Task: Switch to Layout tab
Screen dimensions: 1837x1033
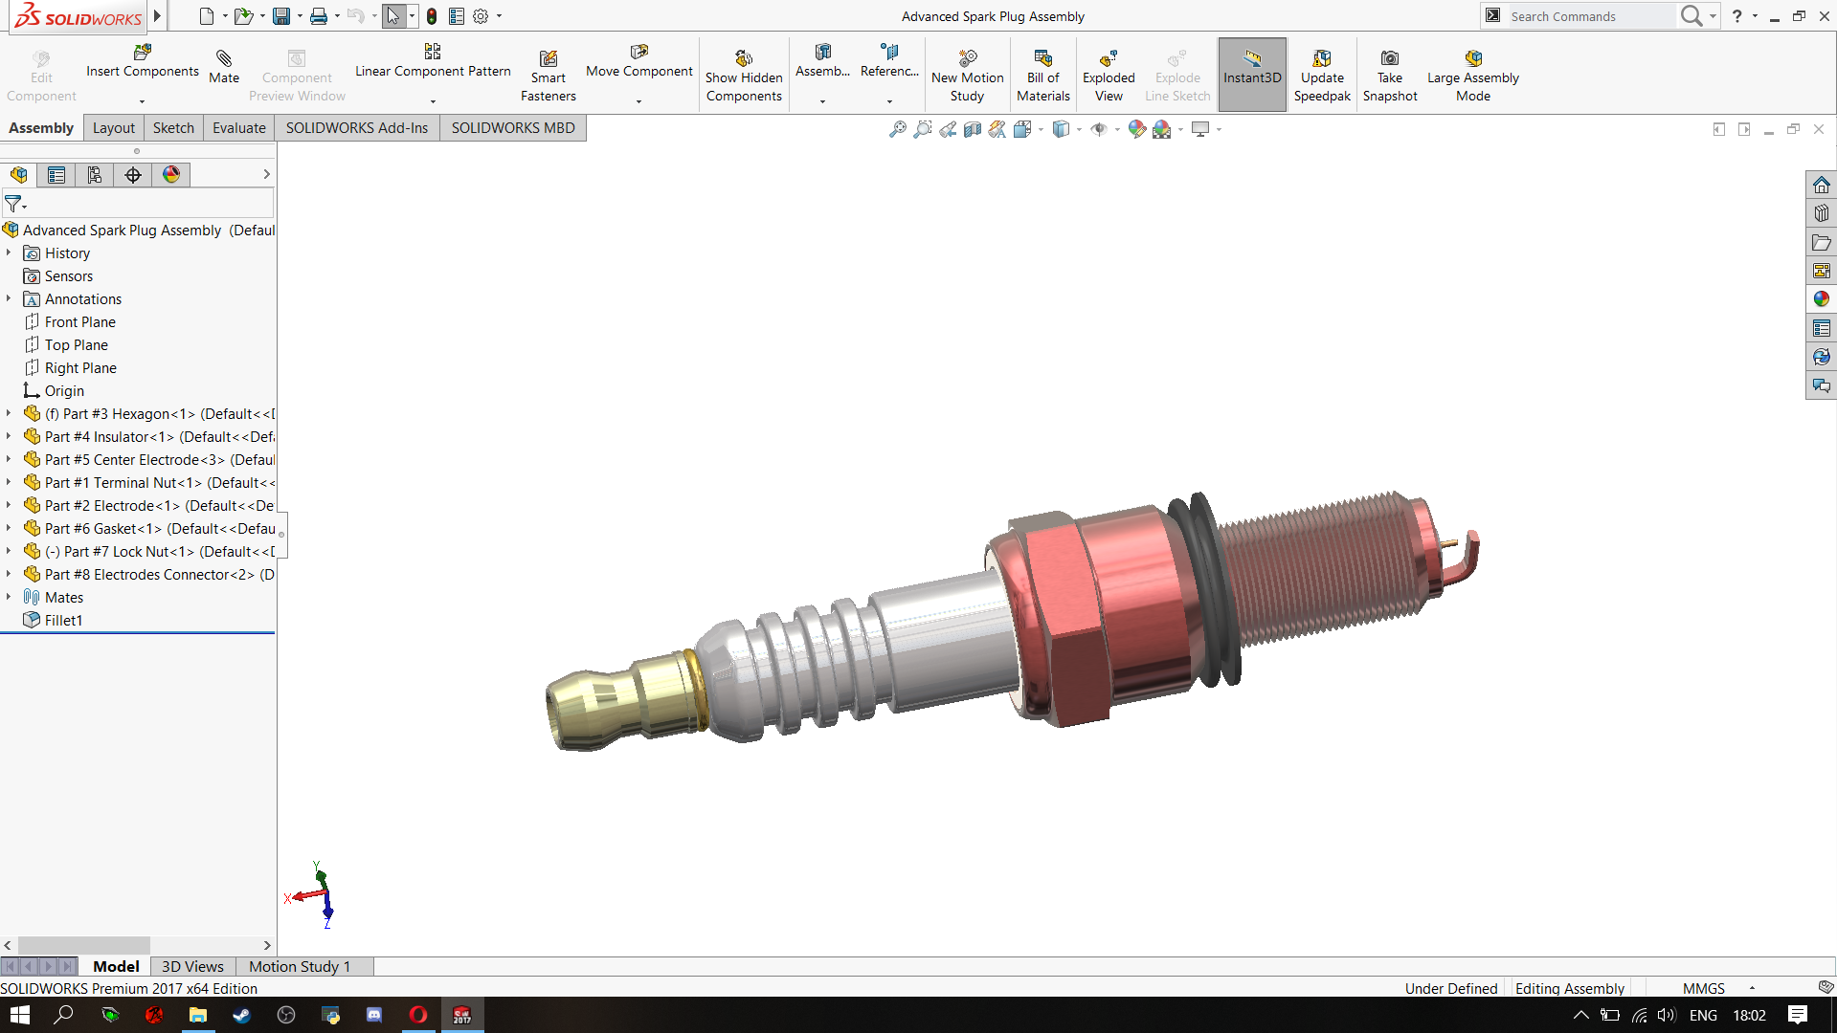Action: click(x=113, y=128)
